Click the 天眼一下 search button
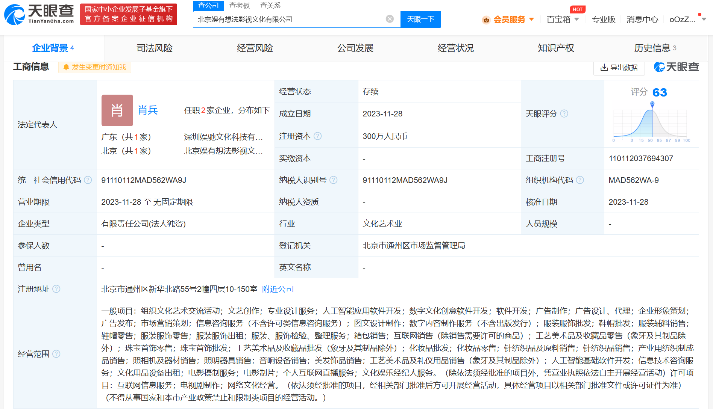 click(420, 19)
